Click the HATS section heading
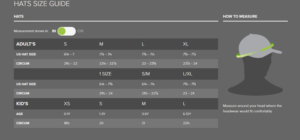This screenshot has width=300, height=140. (x=19, y=17)
